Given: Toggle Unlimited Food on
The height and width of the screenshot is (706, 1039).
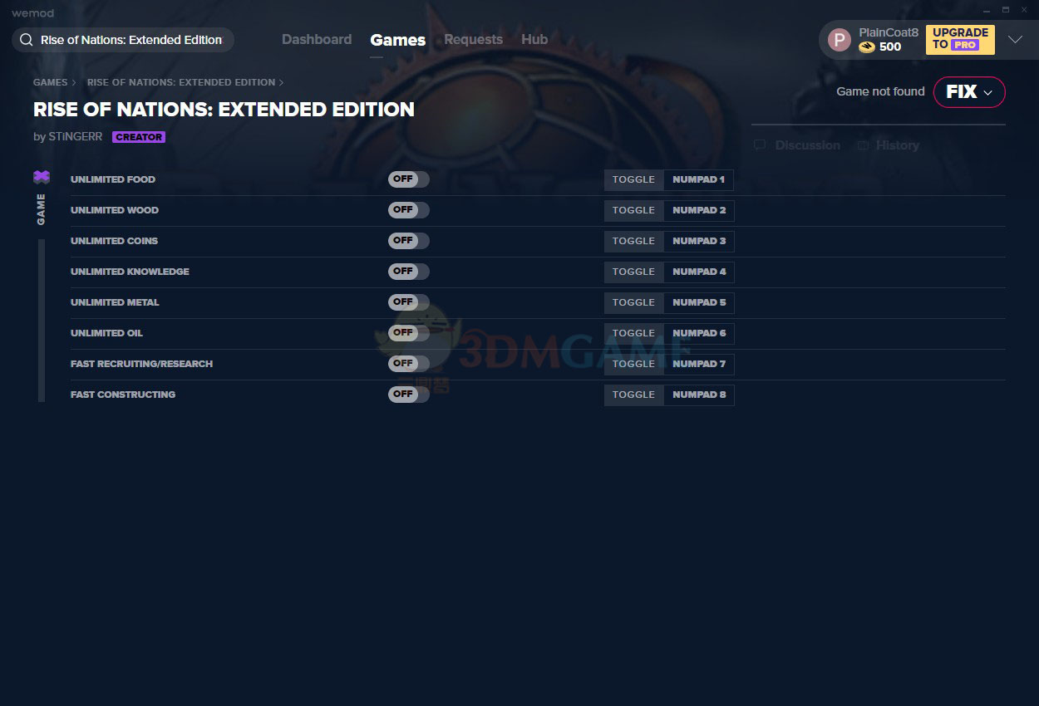Looking at the screenshot, I should pyautogui.click(x=408, y=179).
